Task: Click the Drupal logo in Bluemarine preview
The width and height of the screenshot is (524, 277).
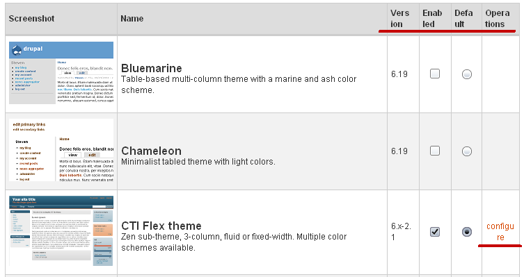Action: coord(17,50)
